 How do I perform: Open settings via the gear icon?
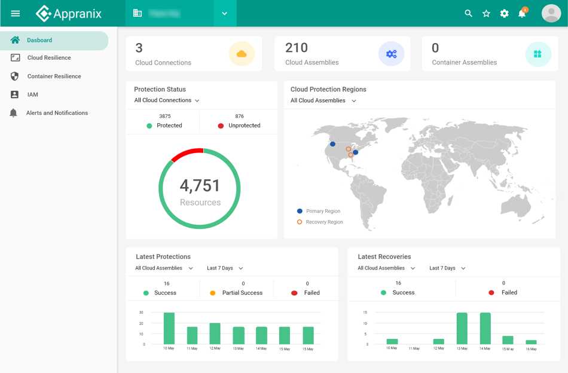[x=504, y=13]
